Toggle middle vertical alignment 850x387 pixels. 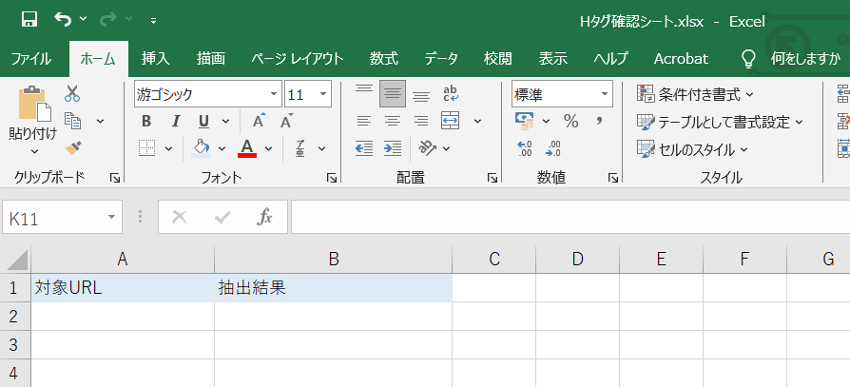tap(393, 94)
